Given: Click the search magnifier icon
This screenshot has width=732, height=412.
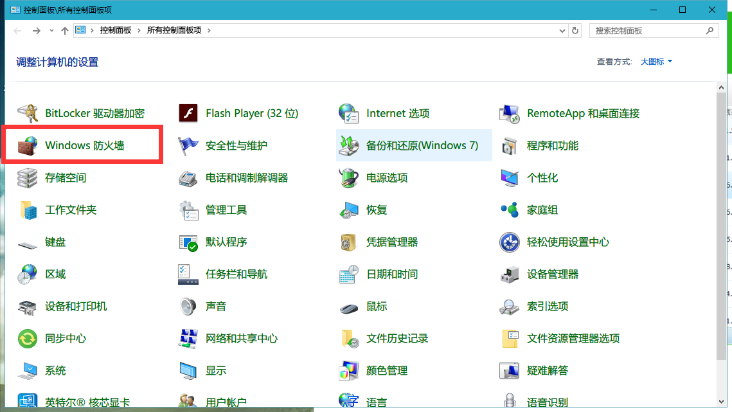Looking at the screenshot, I should (x=710, y=31).
